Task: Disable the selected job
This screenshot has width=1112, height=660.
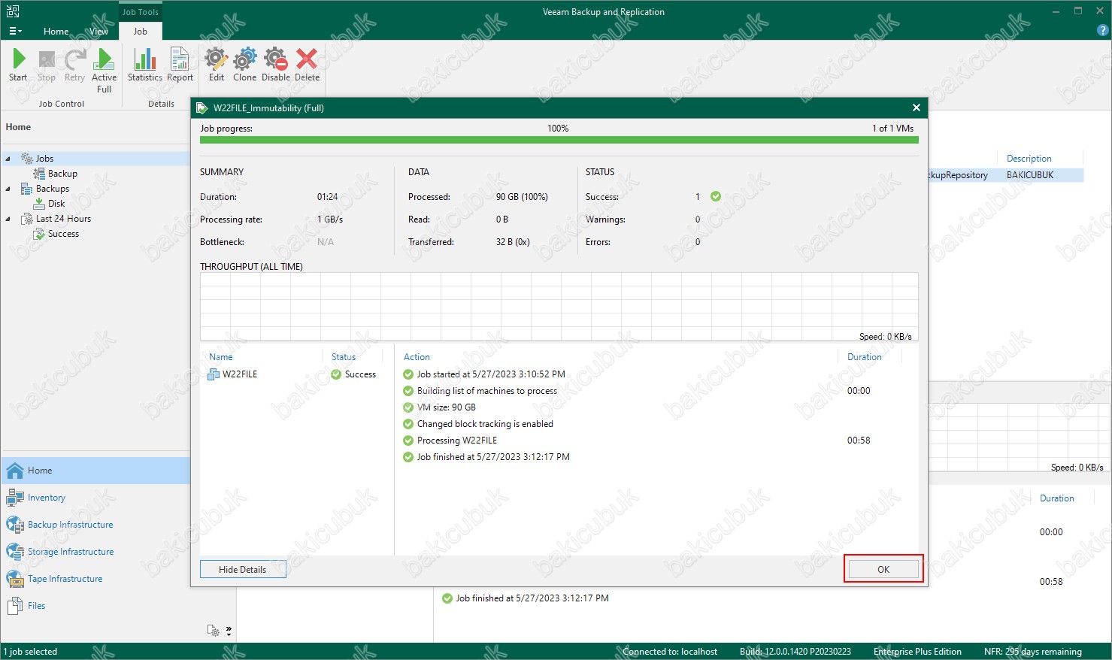Action: (x=275, y=65)
